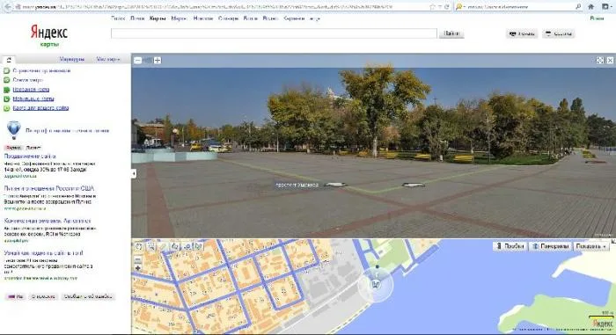Viewport: 616px width, 335px height.
Task: Open Поиск in the Yandex services bar
Action: coord(118,18)
